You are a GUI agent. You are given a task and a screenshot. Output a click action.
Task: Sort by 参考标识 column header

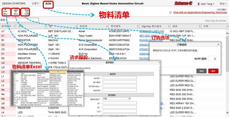point(8,26)
